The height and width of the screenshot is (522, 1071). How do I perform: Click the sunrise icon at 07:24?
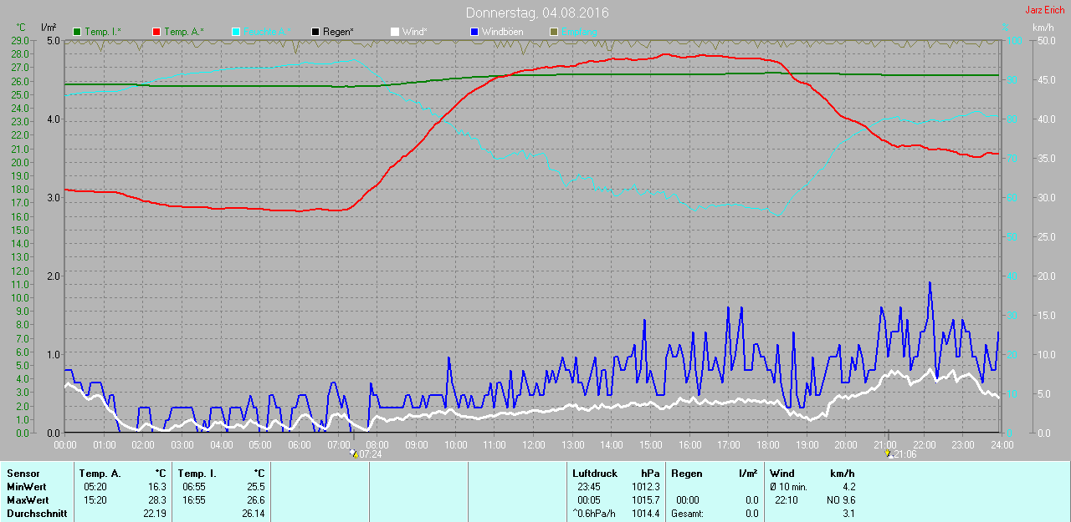pos(354,454)
